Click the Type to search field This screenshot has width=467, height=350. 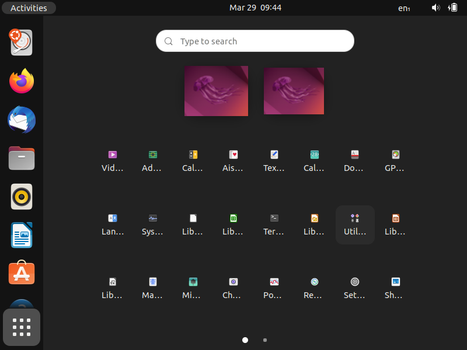pyautogui.click(x=255, y=41)
